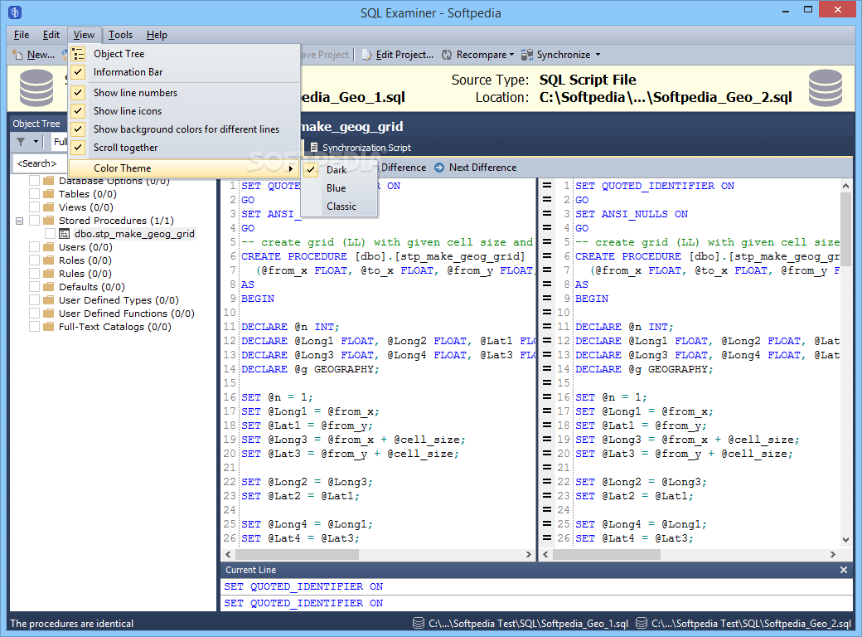Image resolution: width=862 pixels, height=637 pixels.
Task: Click the Full-Text Catalogs folder icon
Action: coord(49,327)
